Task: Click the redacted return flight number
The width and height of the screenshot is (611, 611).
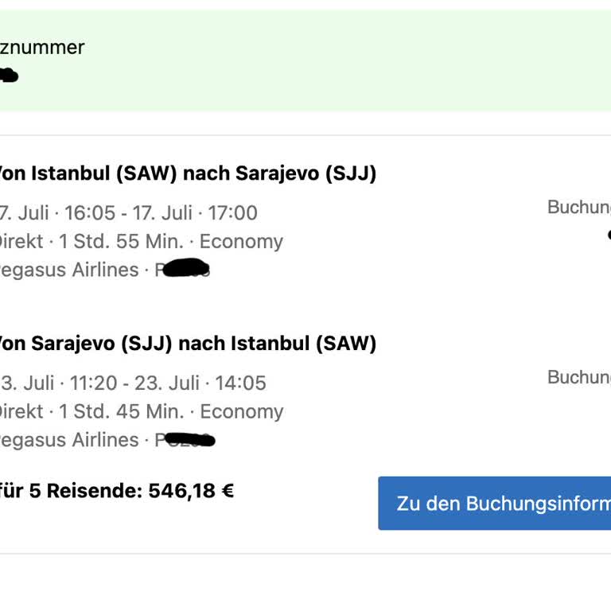Action: [x=188, y=439]
